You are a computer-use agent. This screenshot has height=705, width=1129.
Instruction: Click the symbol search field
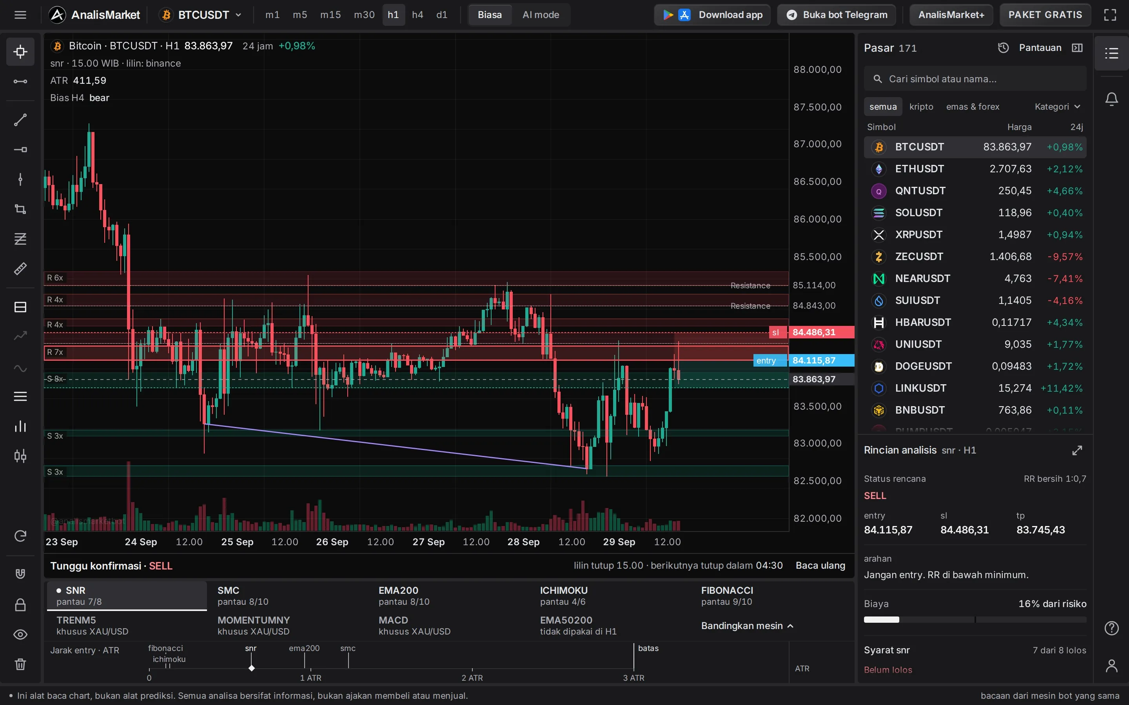(975, 79)
